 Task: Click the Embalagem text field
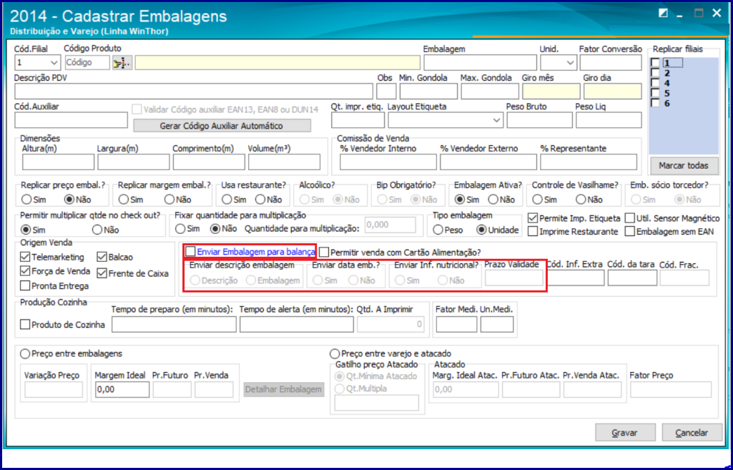coord(480,63)
